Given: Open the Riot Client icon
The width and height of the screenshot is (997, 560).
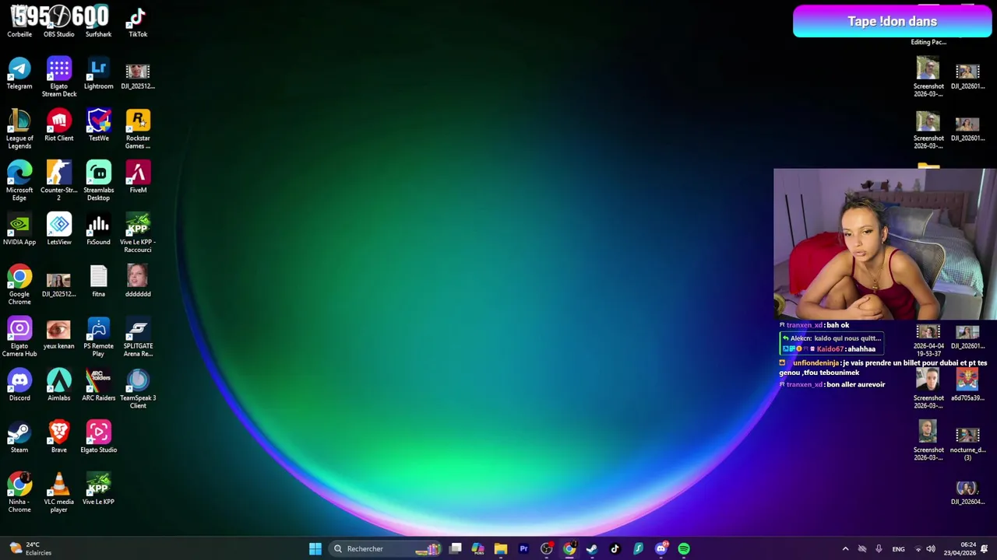Looking at the screenshot, I should (x=59, y=126).
